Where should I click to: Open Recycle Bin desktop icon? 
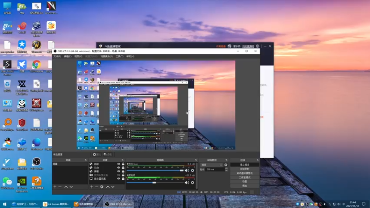(7, 86)
